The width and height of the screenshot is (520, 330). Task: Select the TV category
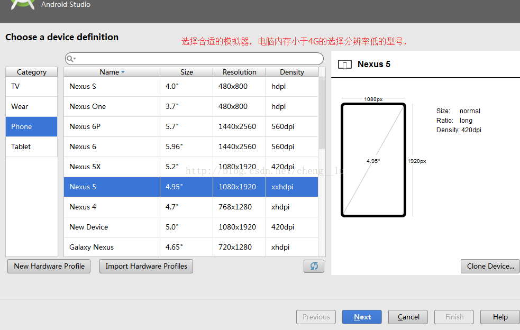[32, 87]
